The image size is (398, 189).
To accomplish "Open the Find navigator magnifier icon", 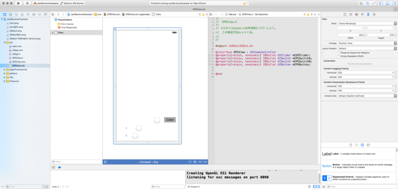I will click(16, 14).
